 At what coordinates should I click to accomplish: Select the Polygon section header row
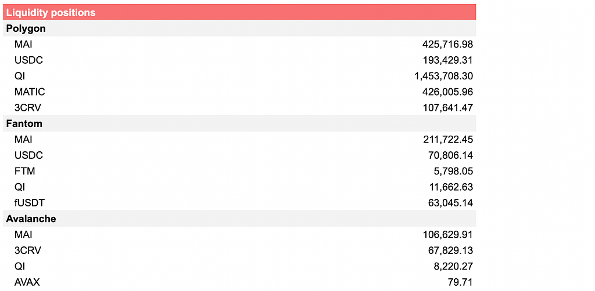(239, 28)
